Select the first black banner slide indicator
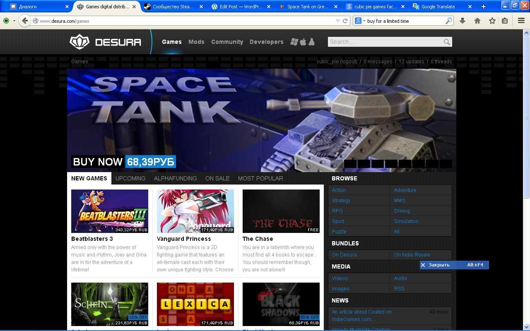Viewport: 530px width, 331px height. tap(350, 164)
